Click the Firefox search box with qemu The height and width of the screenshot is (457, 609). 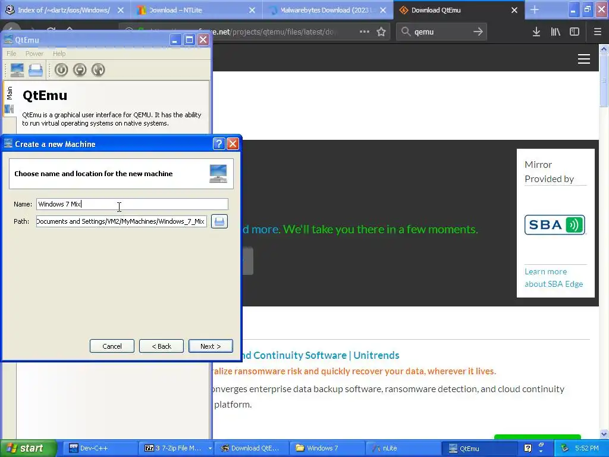[x=441, y=32]
